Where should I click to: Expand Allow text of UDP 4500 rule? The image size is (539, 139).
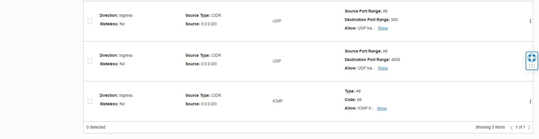[x=383, y=68]
